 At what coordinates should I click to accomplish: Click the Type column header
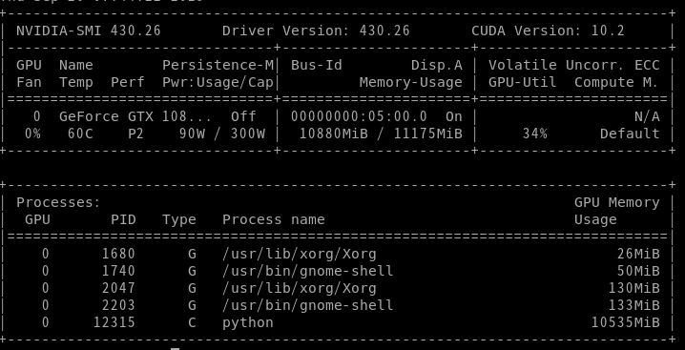179,219
